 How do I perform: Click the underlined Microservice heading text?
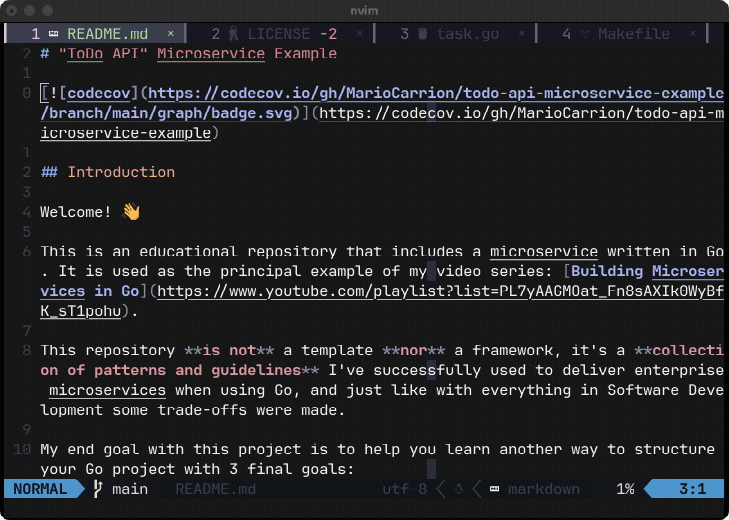211,53
